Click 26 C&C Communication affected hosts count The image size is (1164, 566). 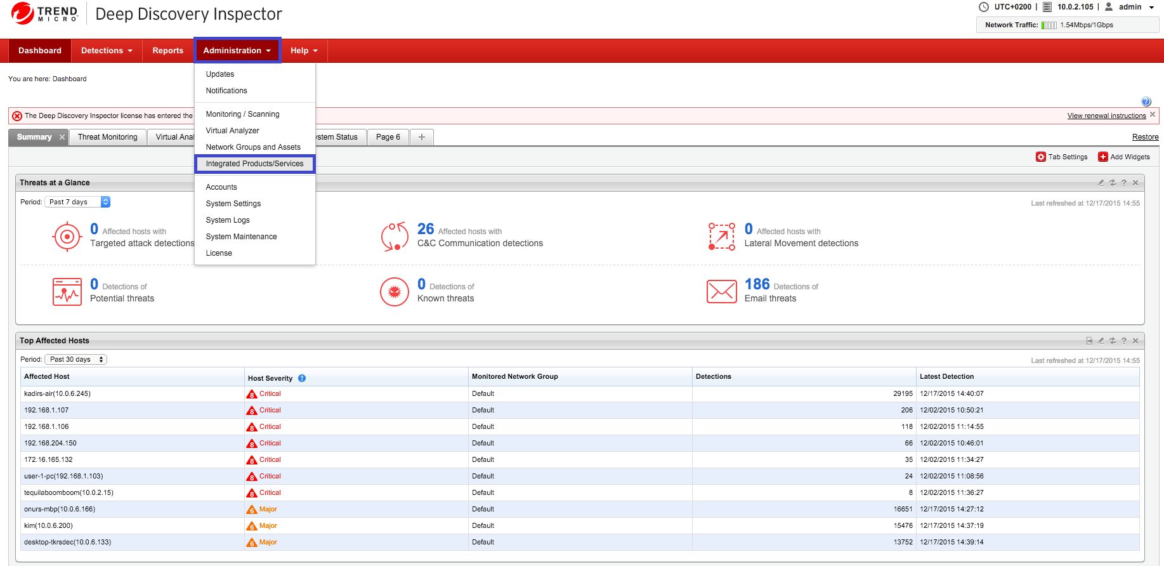click(426, 229)
